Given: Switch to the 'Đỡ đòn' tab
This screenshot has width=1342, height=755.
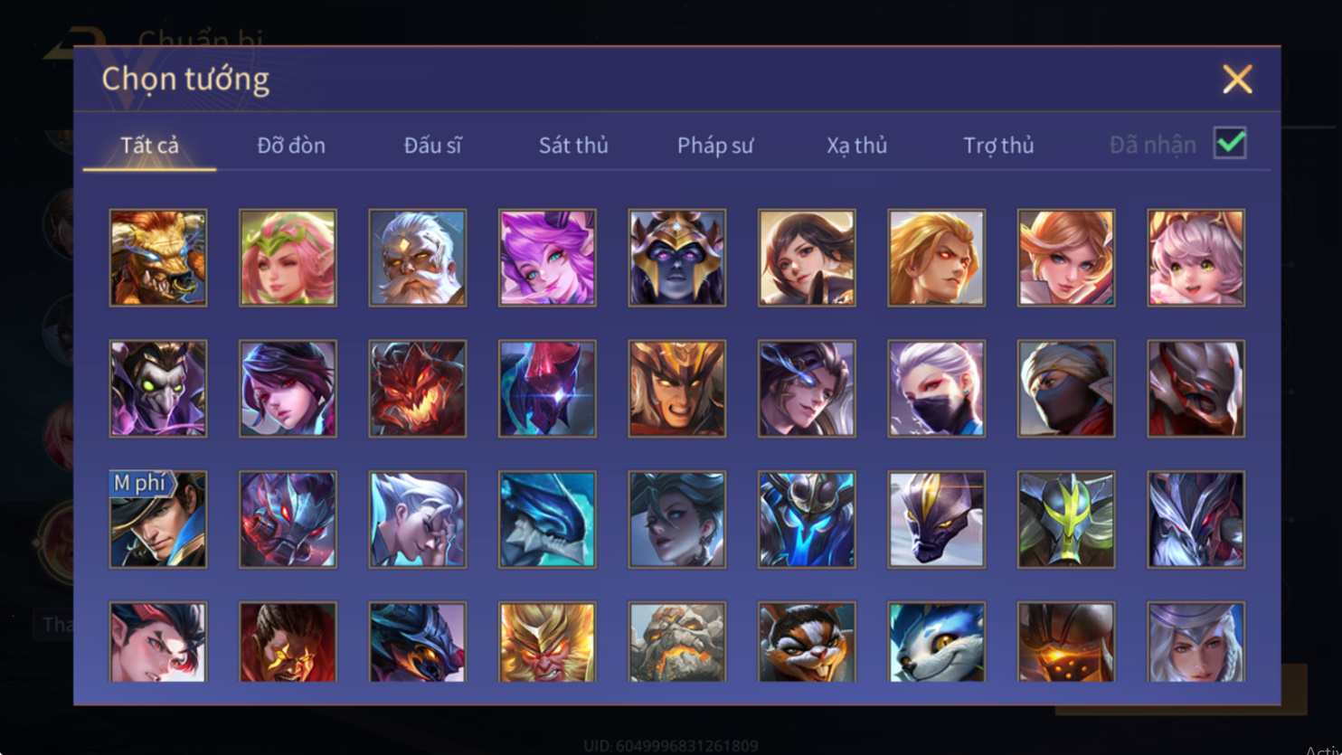Looking at the screenshot, I should coord(291,145).
